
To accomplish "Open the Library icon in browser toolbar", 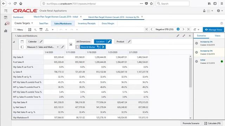I will [x=210, y=3].
